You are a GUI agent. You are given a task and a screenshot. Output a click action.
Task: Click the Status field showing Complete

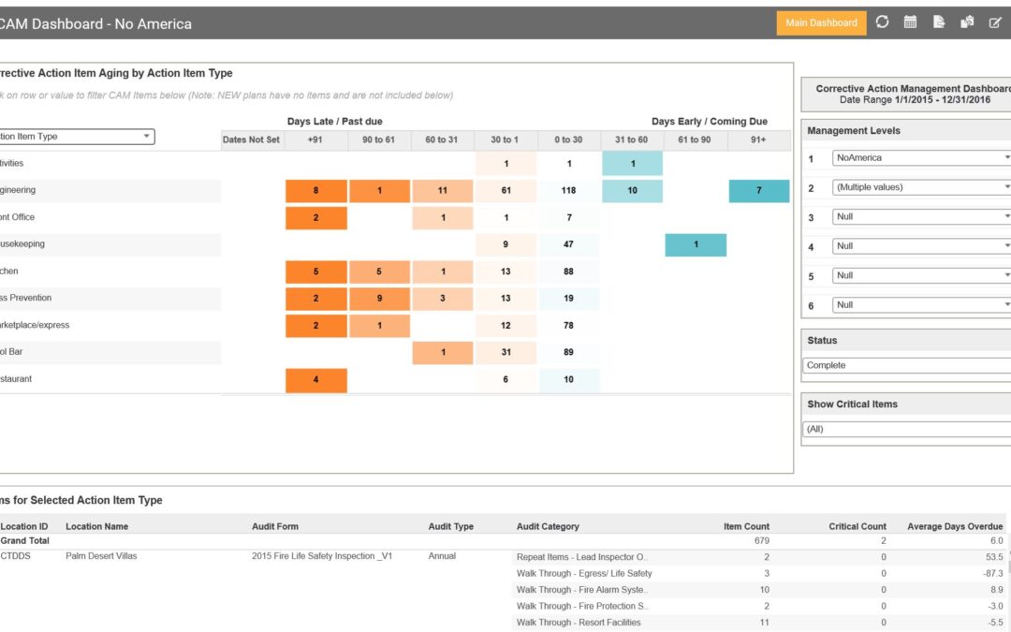pyautogui.click(x=906, y=365)
